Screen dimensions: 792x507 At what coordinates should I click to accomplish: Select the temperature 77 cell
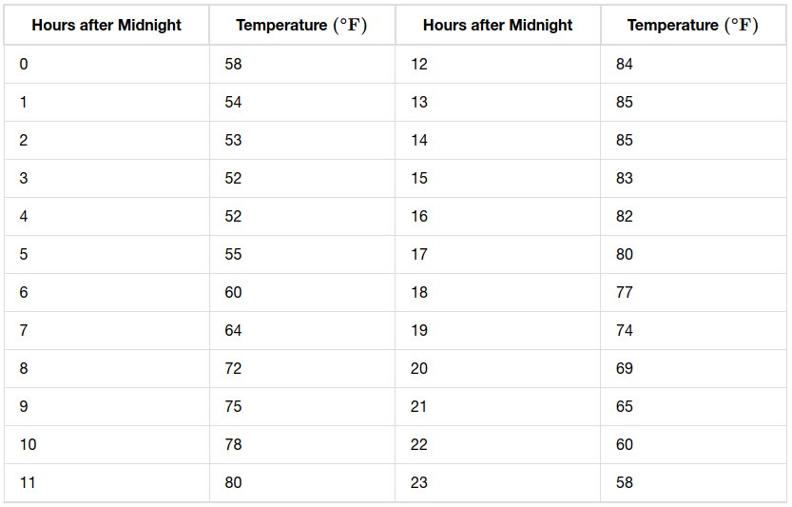(x=693, y=293)
